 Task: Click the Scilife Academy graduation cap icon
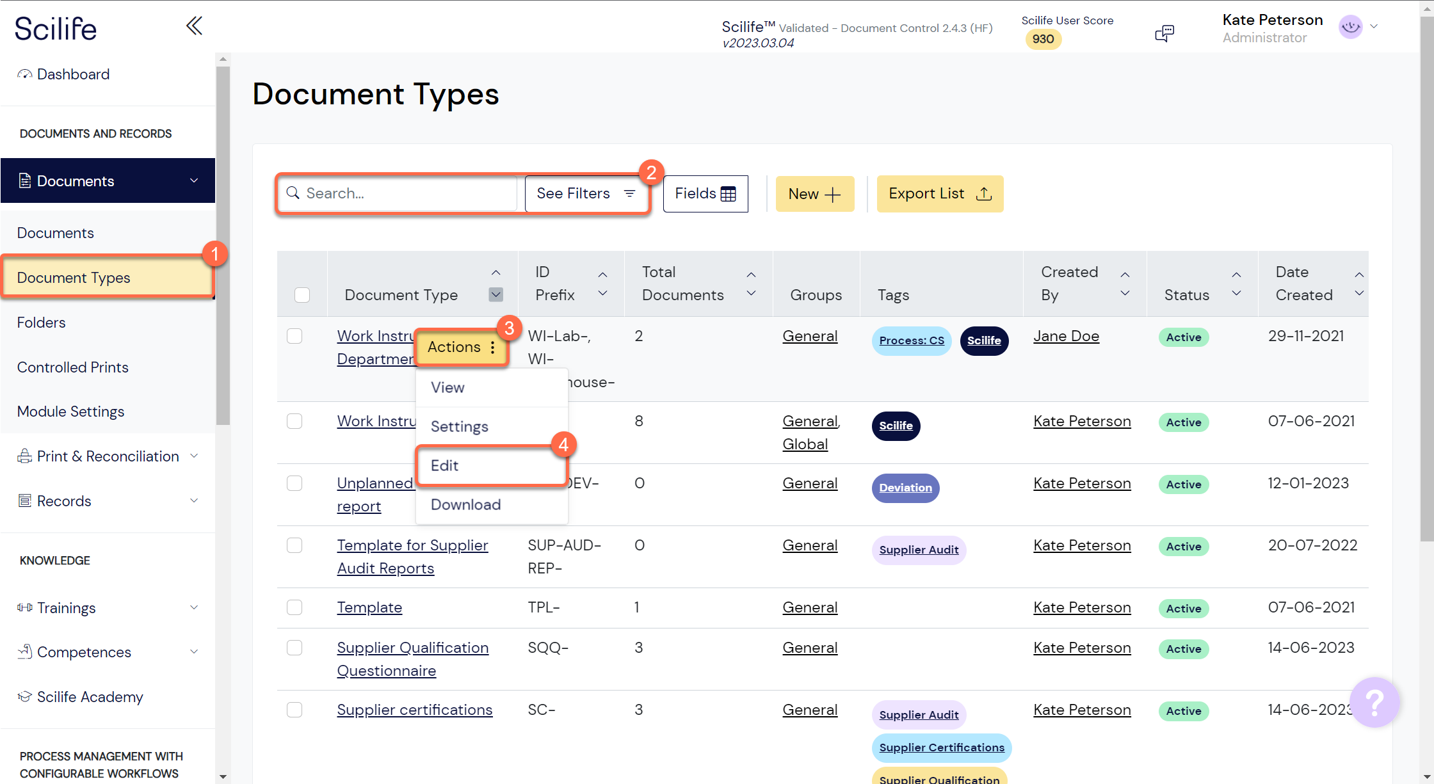(24, 696)
